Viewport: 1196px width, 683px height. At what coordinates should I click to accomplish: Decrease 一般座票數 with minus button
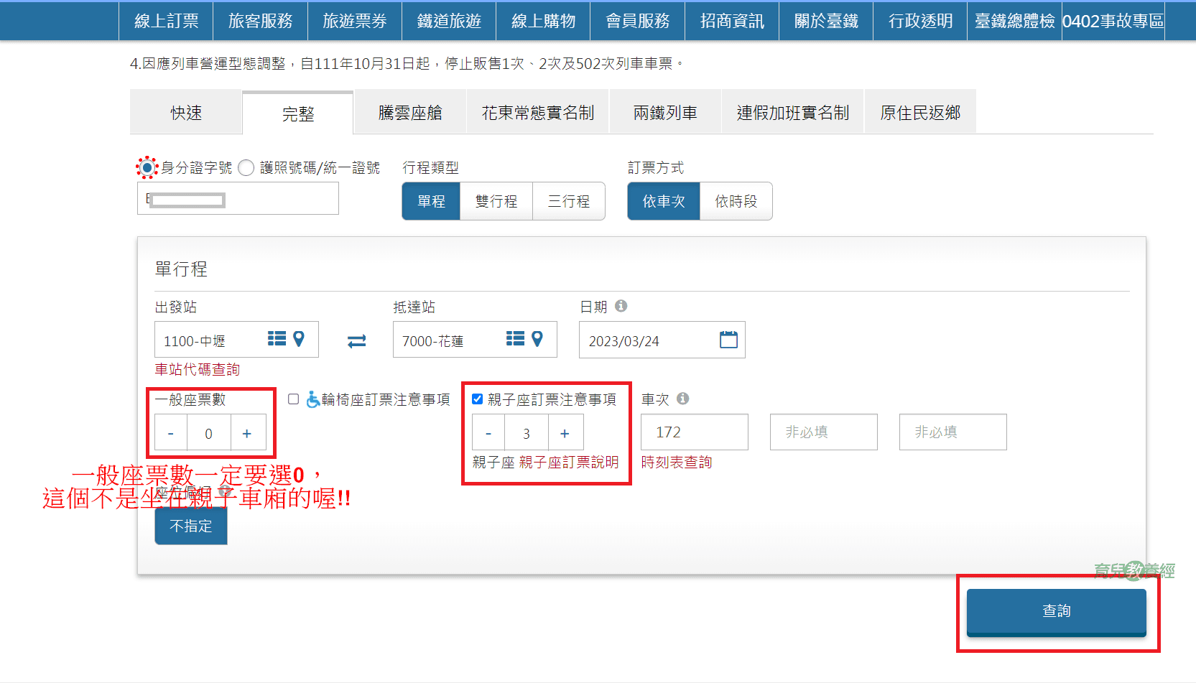171,433
